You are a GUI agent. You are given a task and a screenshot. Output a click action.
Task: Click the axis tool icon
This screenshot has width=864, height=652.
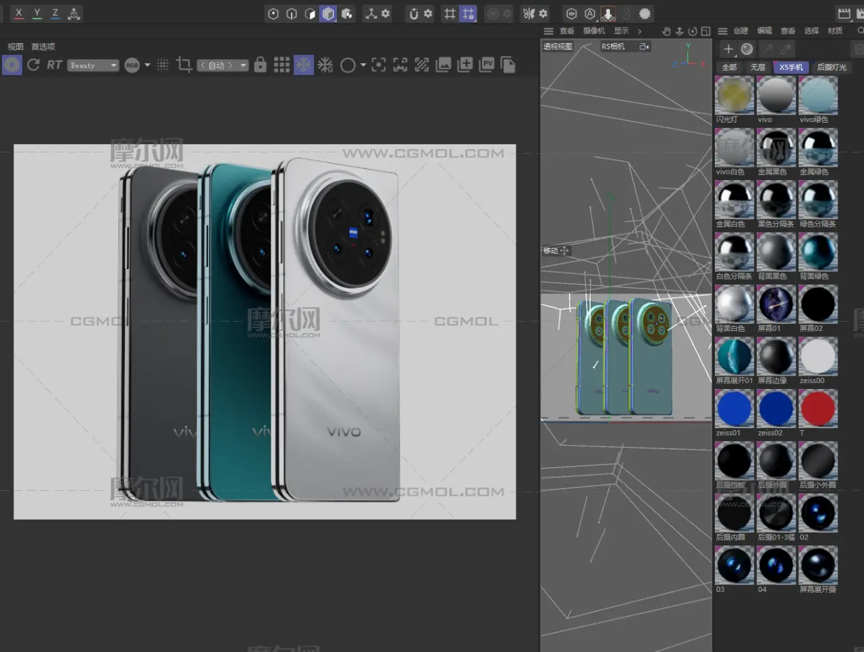coord(371,13)
